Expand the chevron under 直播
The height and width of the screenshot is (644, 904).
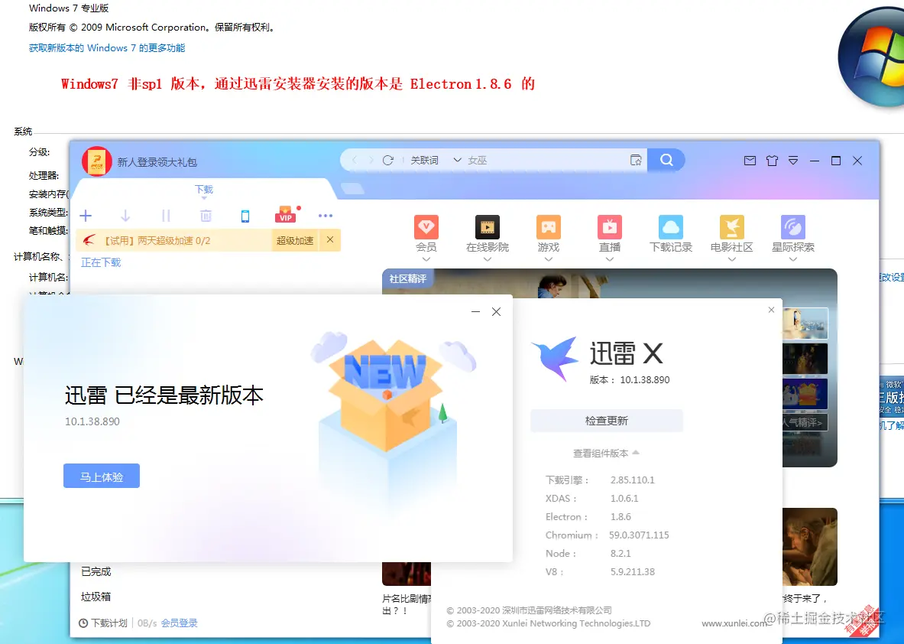tap(609, 259)
